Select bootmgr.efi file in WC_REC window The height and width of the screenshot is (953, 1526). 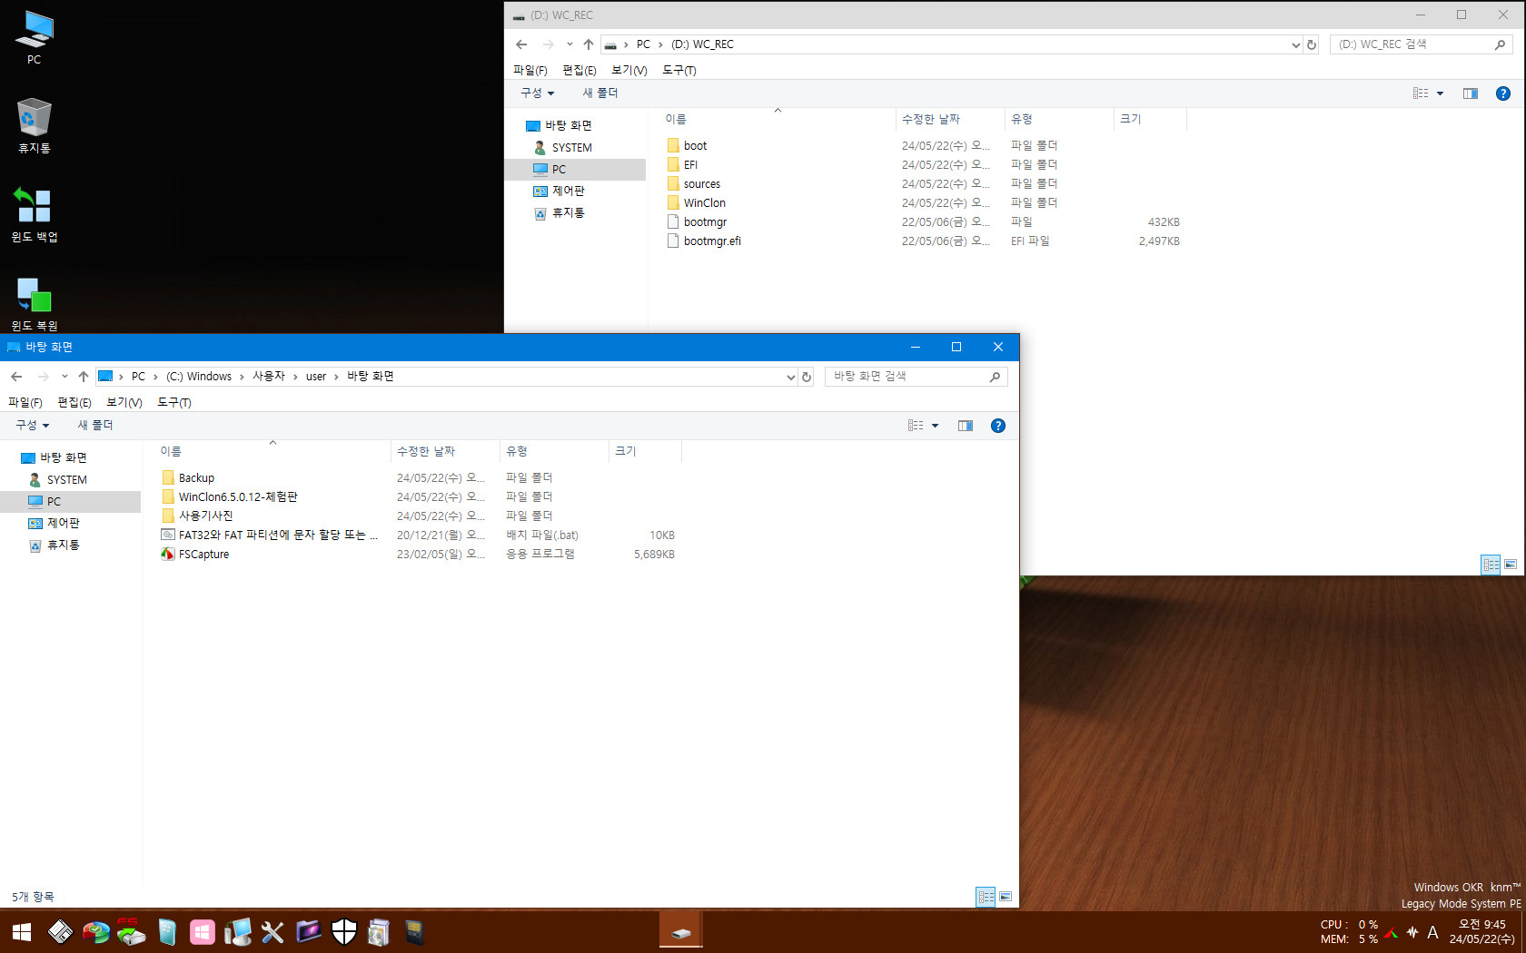712,241
